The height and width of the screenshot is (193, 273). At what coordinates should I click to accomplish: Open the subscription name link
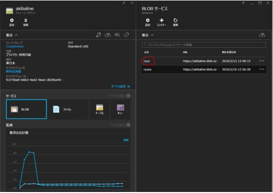13,72
